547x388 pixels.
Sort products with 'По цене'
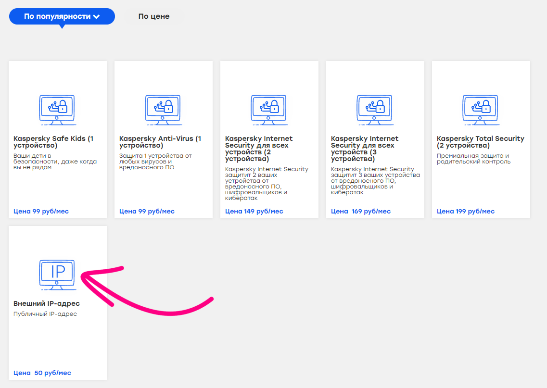pyautogui.click(x=154, y=16)
